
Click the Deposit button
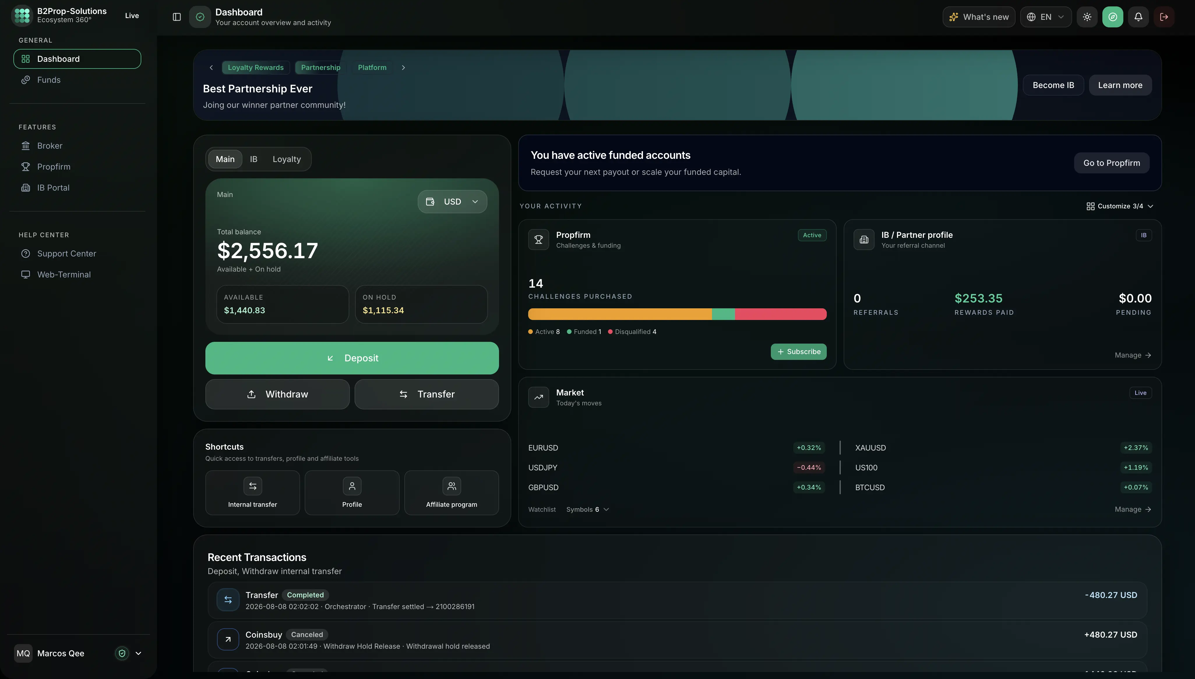tap(352, 358)
